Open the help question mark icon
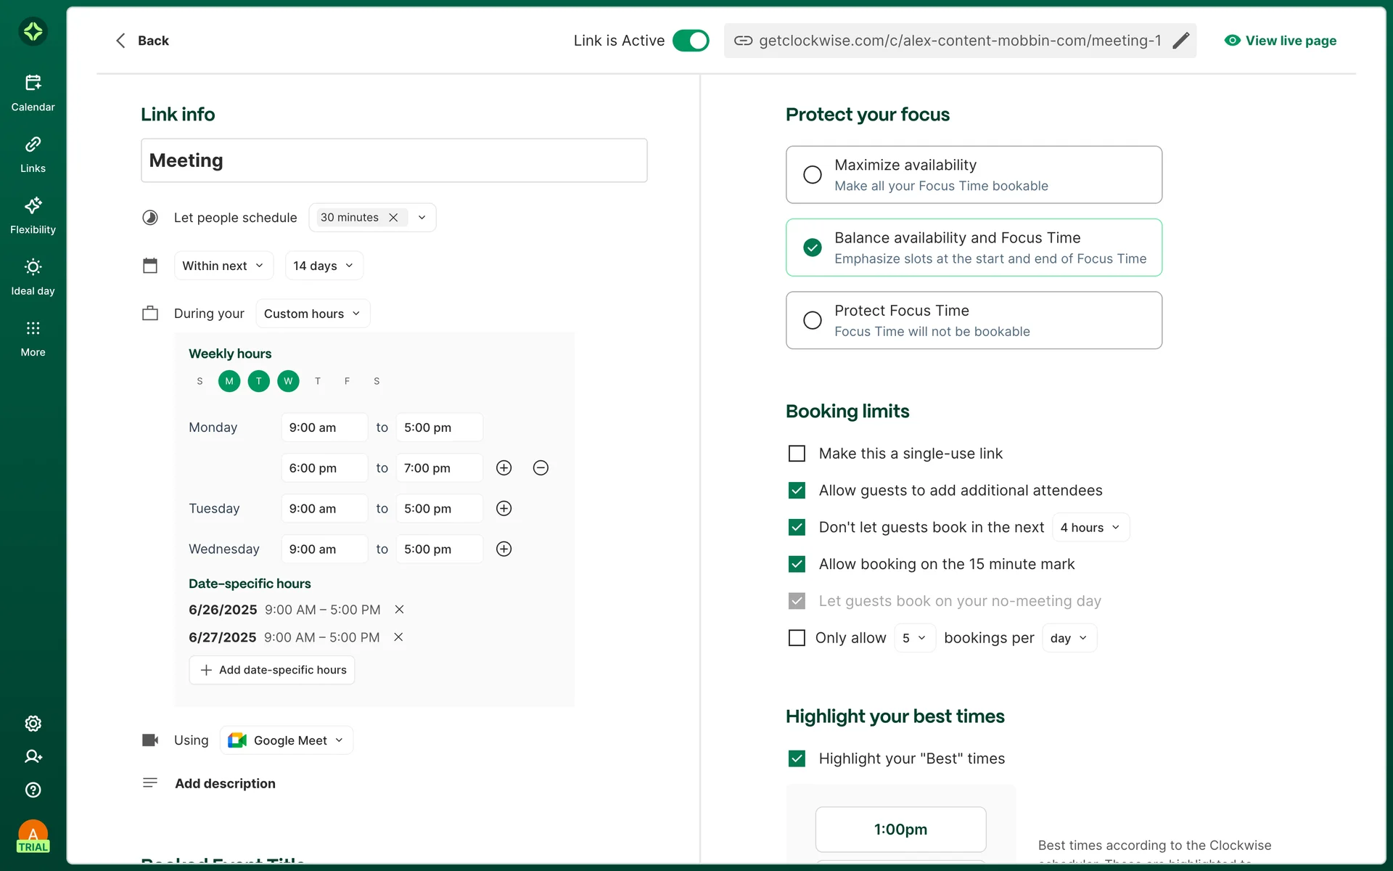Image resolution: width=1393 pixels, height=871 pixels. [x=33, y=790]
